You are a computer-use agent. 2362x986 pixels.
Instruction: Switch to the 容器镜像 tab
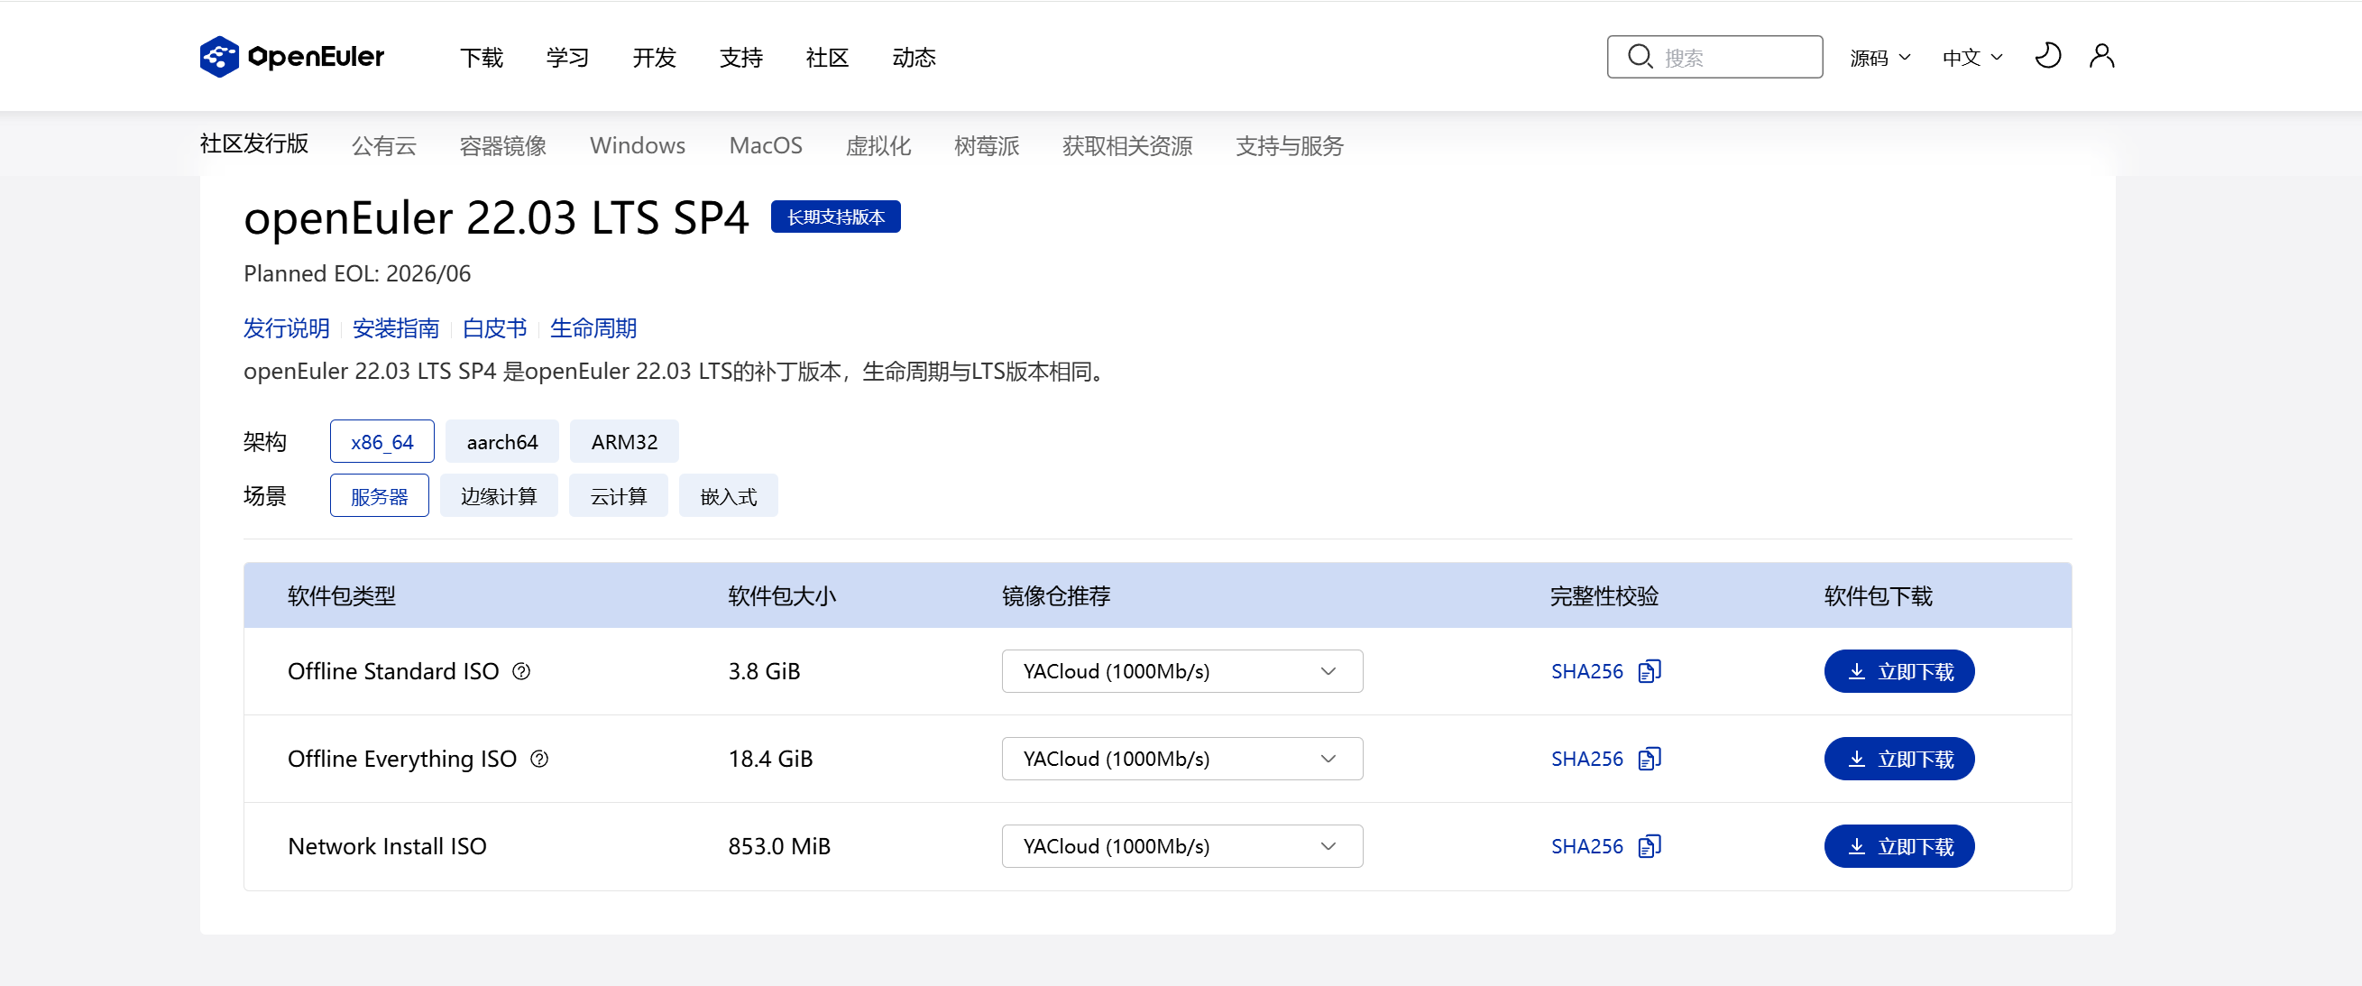(502, 146)
